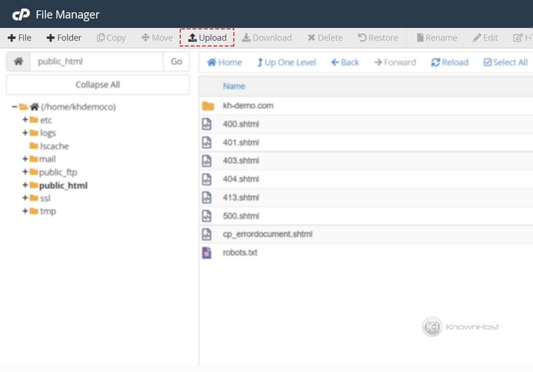Click the Rename icon
Screen dimensions: 533x372
421,37
